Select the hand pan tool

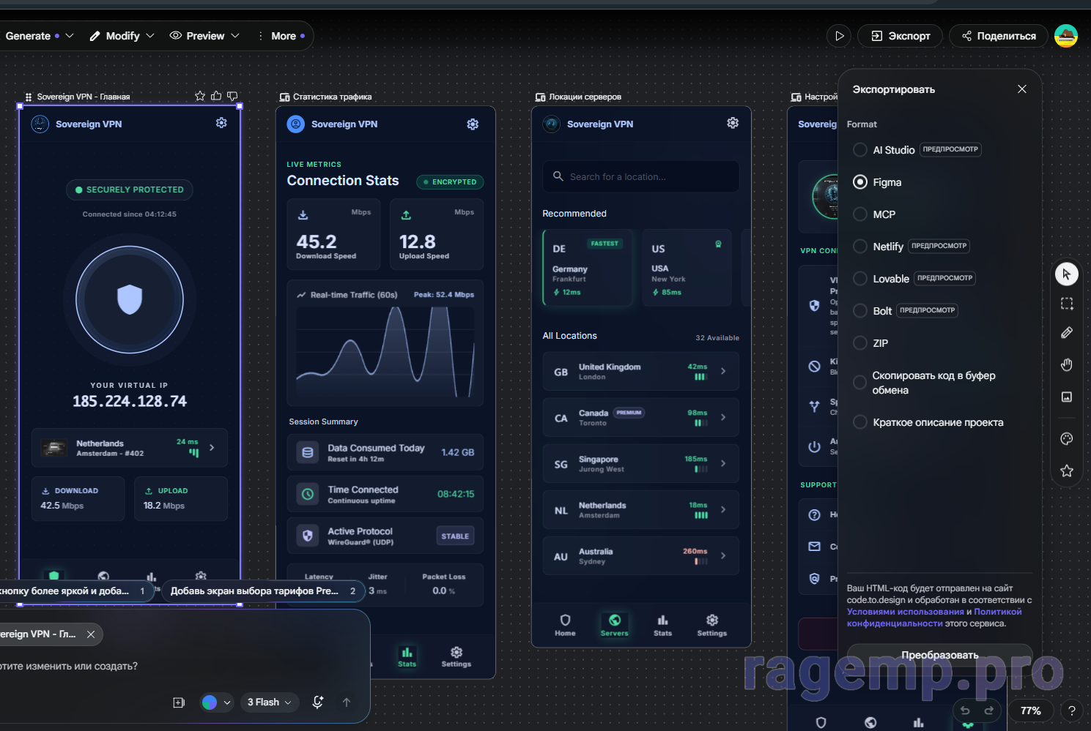(1067, 364)
